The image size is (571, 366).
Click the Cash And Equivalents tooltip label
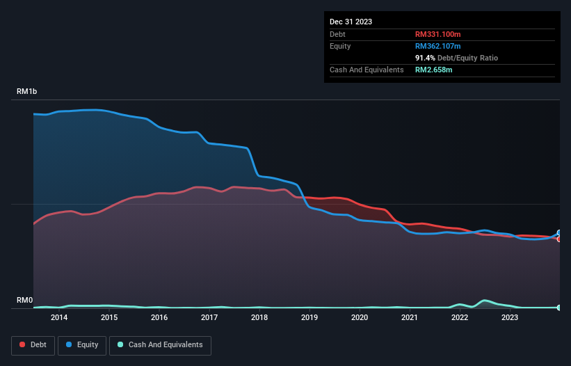click(367, 70)
